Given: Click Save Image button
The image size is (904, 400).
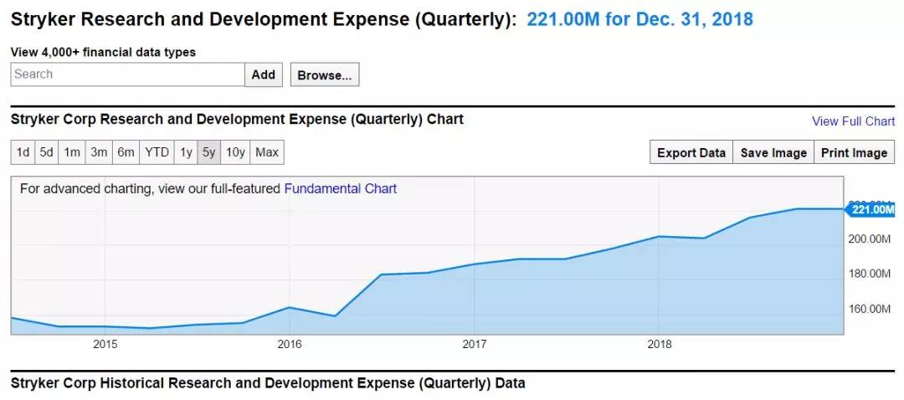Looking at the screenshot, I should 773,152.
